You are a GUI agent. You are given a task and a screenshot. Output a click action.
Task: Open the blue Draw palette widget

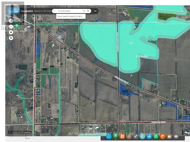tap(149, 136)
